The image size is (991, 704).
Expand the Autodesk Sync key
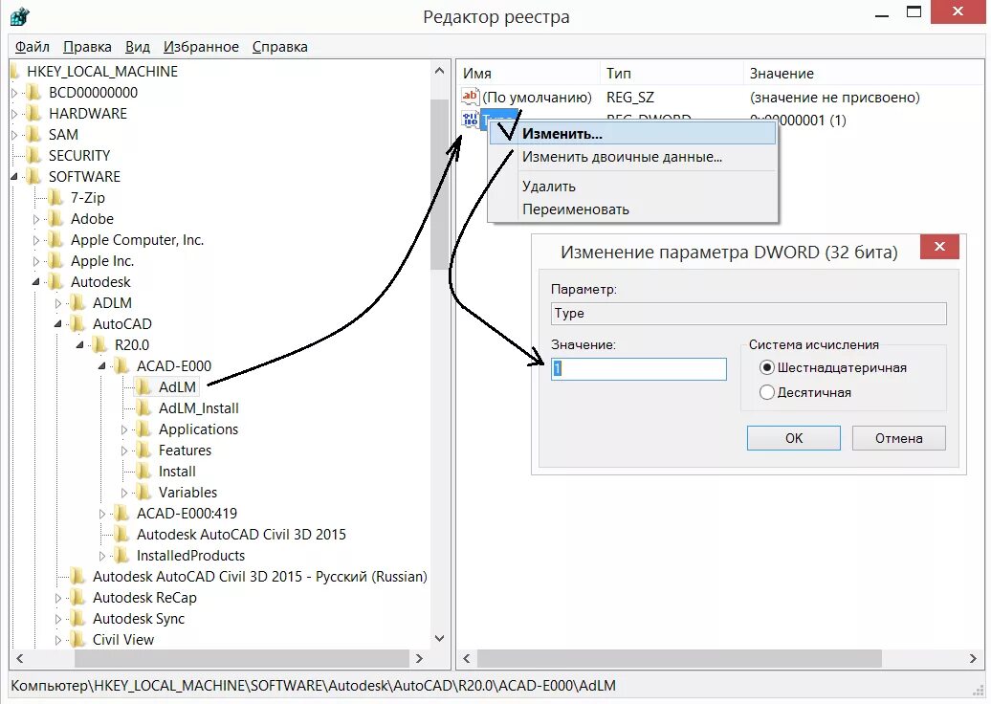tap(58, 619)
